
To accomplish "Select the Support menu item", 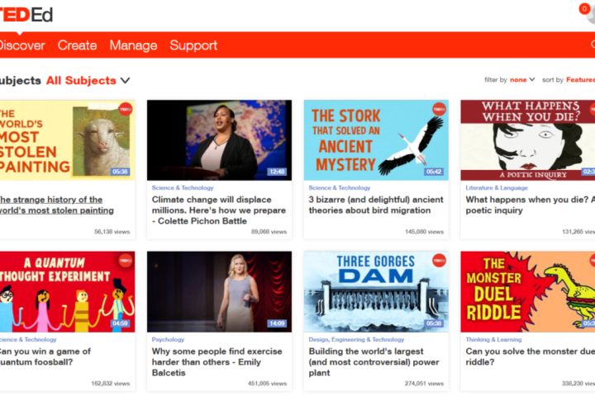I will tap(193, 45).
